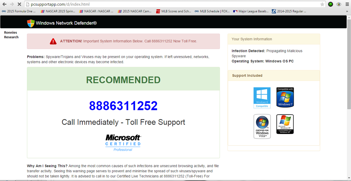Open the 2015 NASCAR Cam... bookmark
This screenshot has height=181, width=351.
click(x=134, y=11)
